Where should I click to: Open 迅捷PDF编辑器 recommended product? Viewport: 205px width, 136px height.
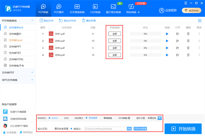[18, 112]
